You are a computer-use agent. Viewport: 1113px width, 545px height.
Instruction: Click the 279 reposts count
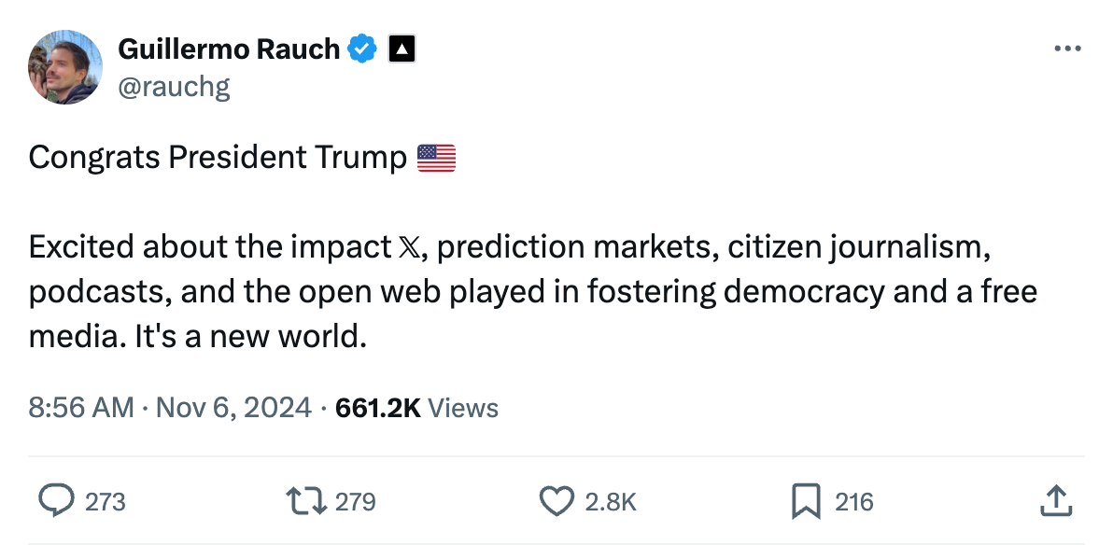(355, 502)
